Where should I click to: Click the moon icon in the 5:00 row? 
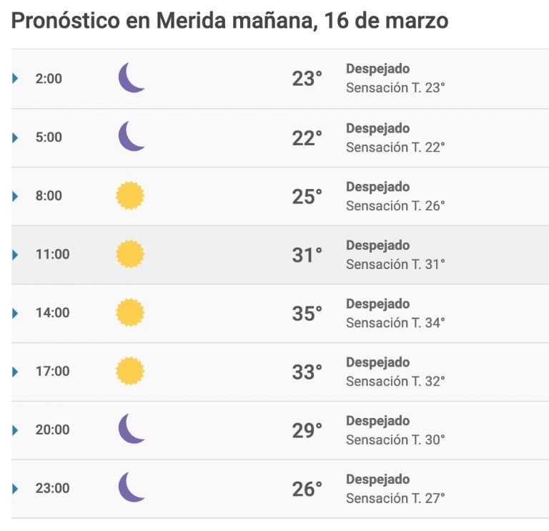(132, 136)
